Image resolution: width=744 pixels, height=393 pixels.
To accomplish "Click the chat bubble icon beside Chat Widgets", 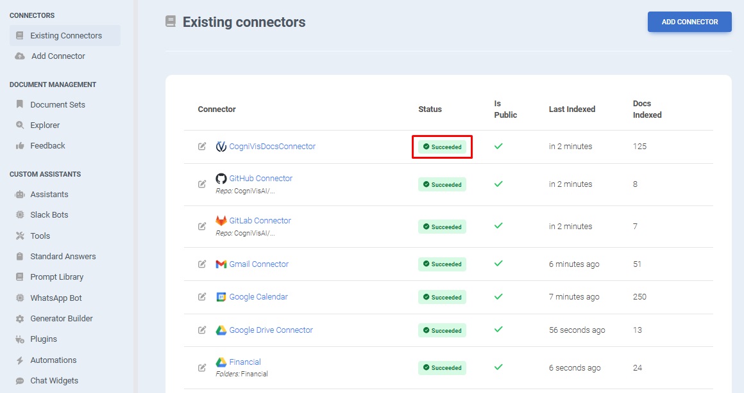I will click(20, 381).
